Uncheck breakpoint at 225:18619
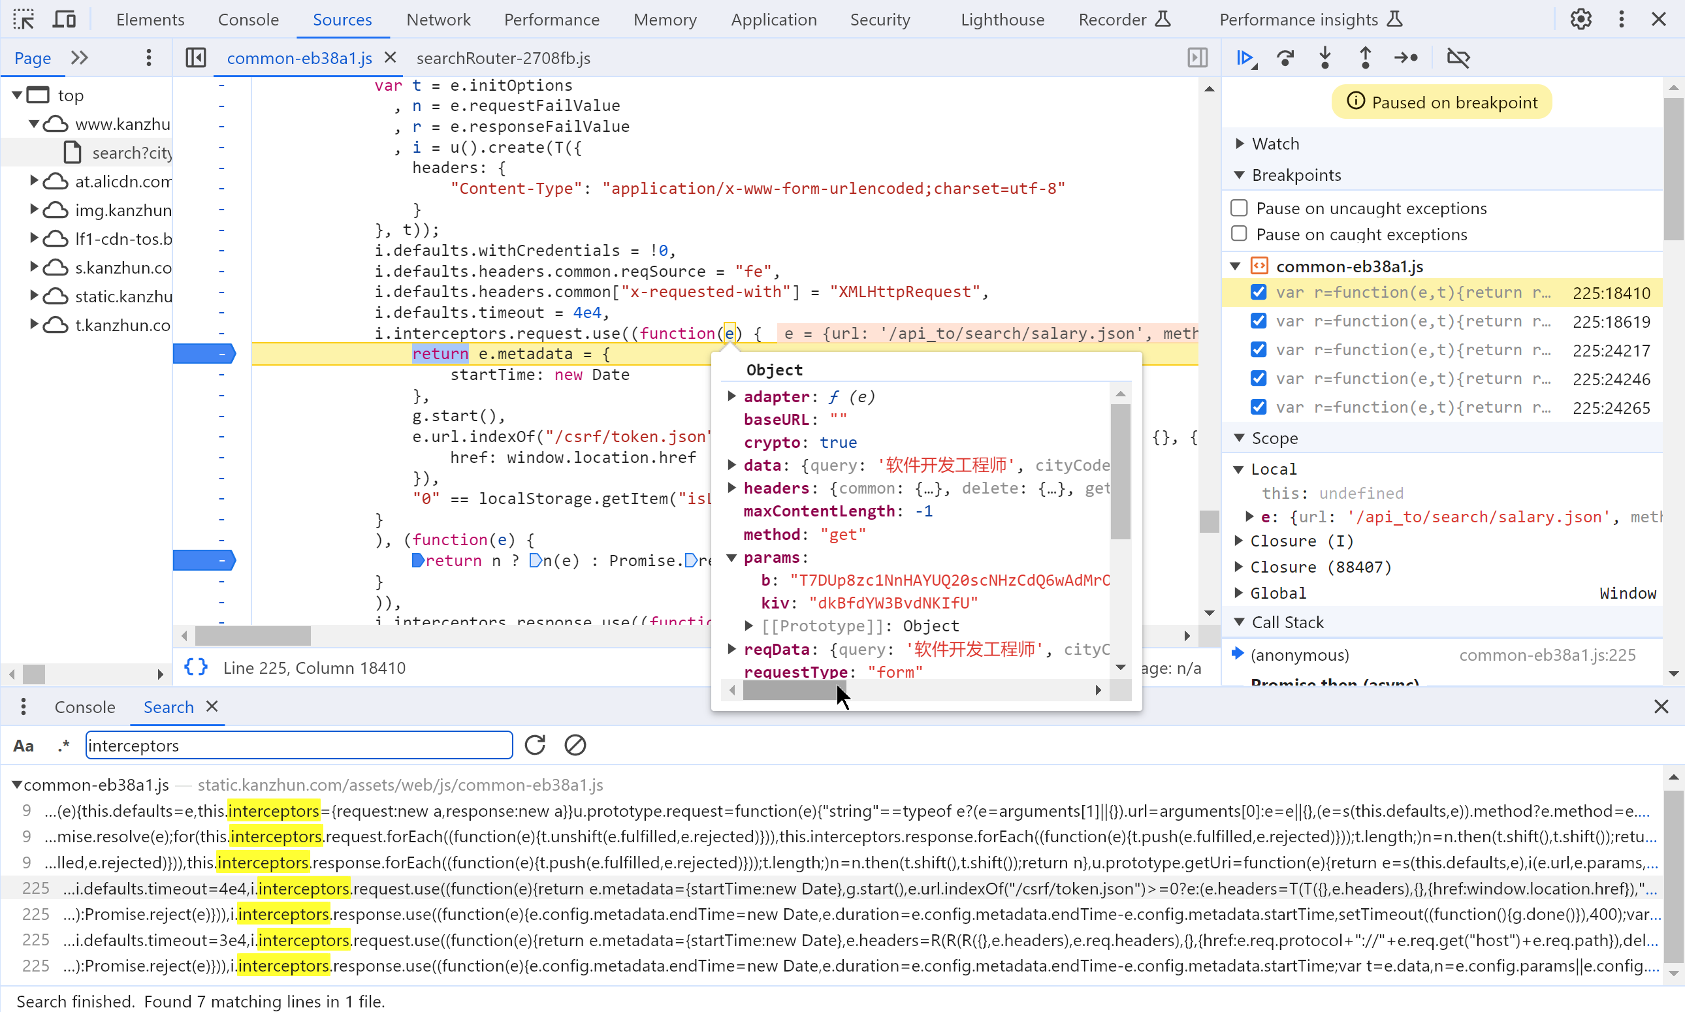This screenshot has height=1012, width=1685. click(x=1259, y=321)
